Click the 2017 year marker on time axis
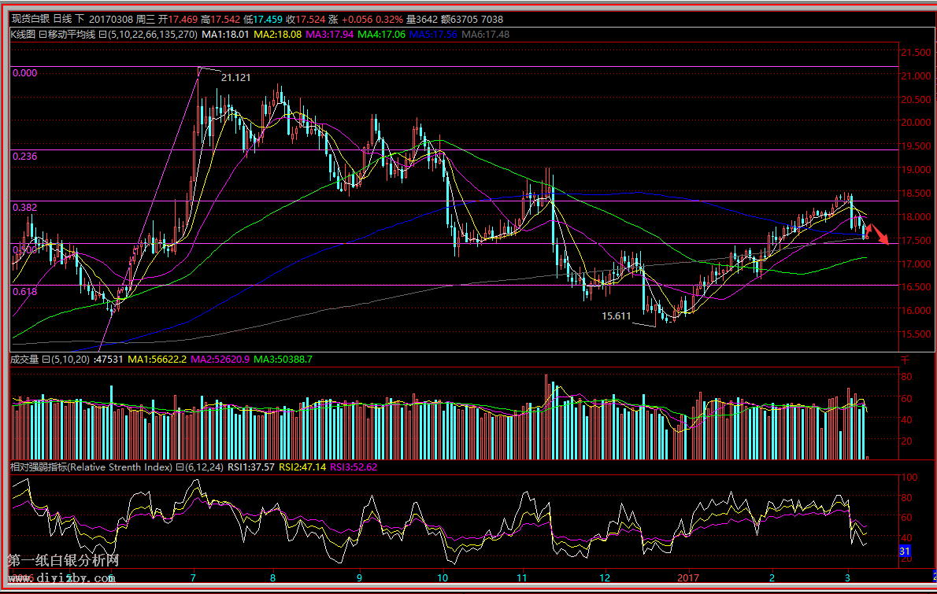This screenshot has height=594, width=937. point(687,577)
